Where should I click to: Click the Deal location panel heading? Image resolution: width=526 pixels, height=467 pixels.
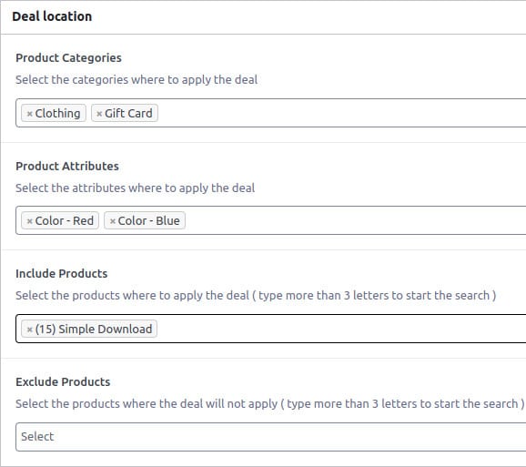coord(52,16)
